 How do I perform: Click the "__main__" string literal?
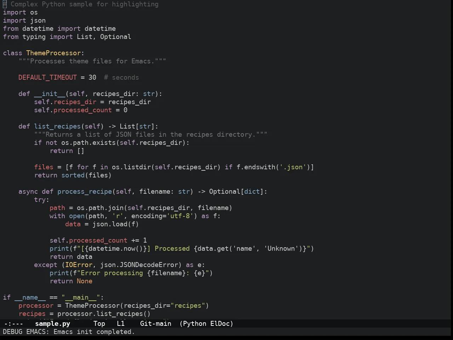point(81,297)
